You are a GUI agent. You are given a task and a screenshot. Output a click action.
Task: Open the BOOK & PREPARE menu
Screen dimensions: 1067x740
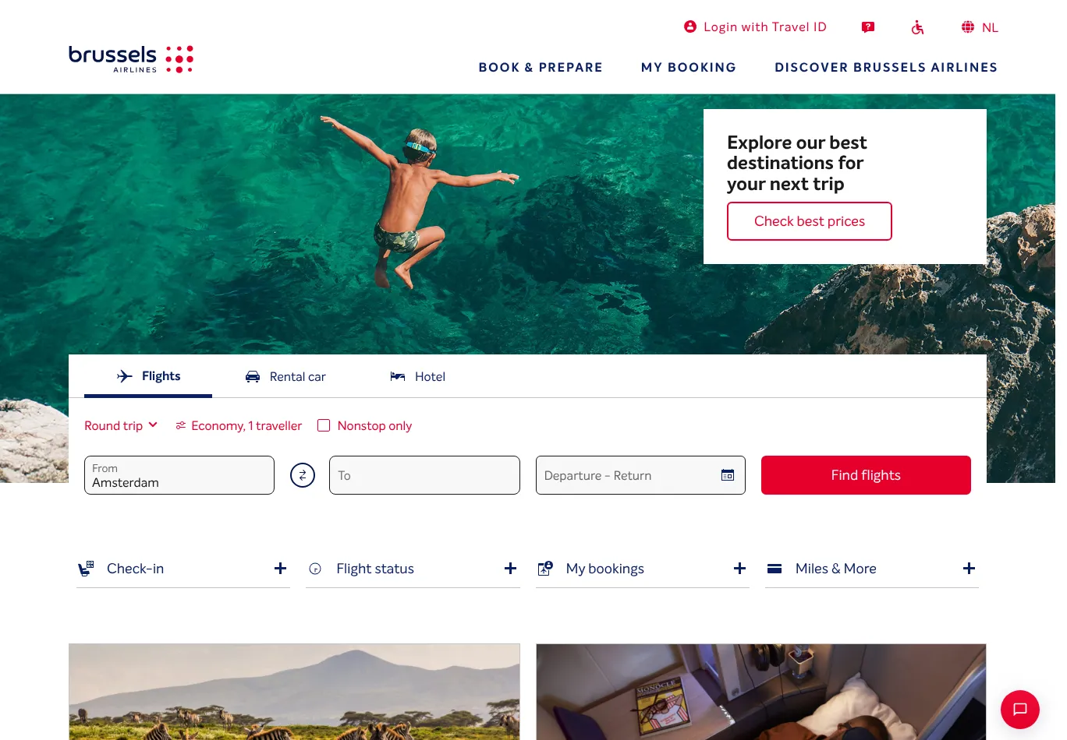tap(541, 68)
